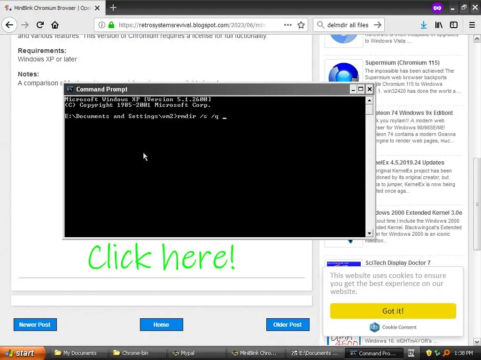Image resolution: width=481 pixels, height=360 pixels.
Task: Click the forward navigation arrow
Action: (x=25, y=25)
